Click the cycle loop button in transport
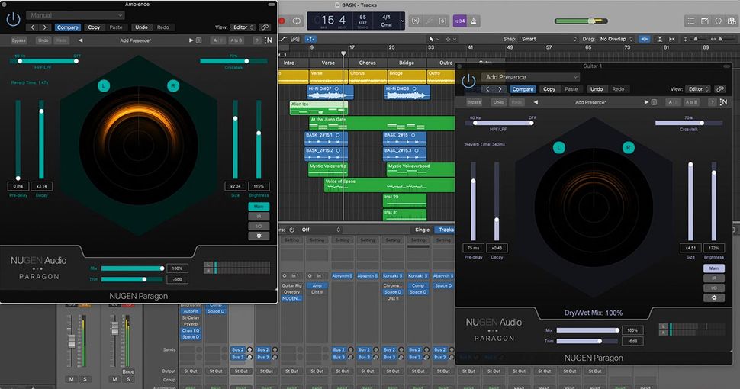Image resolution: width=740 pixels, height=389 pixels. 297,21
